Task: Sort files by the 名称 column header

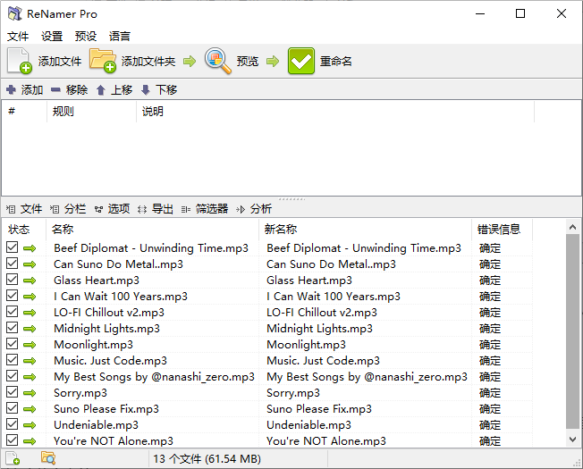Action: [x=152, y=229]
